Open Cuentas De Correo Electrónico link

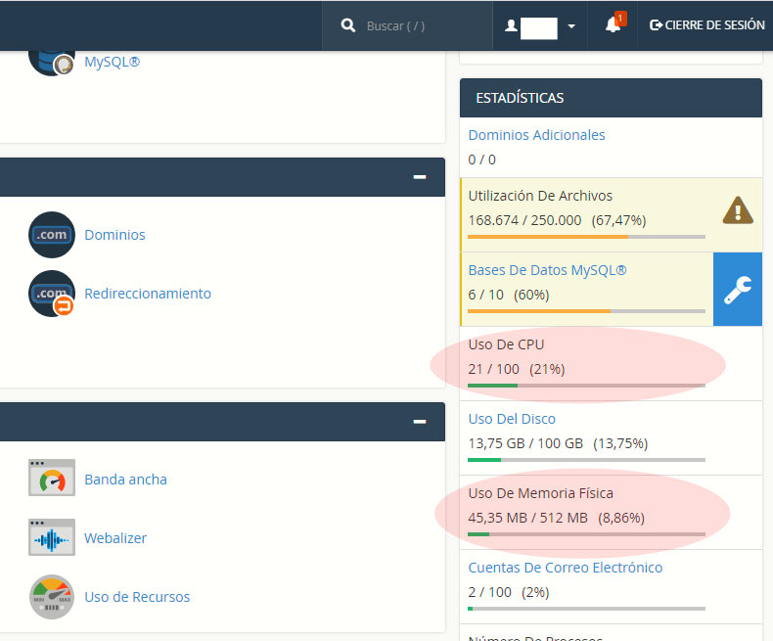[565, 568]
